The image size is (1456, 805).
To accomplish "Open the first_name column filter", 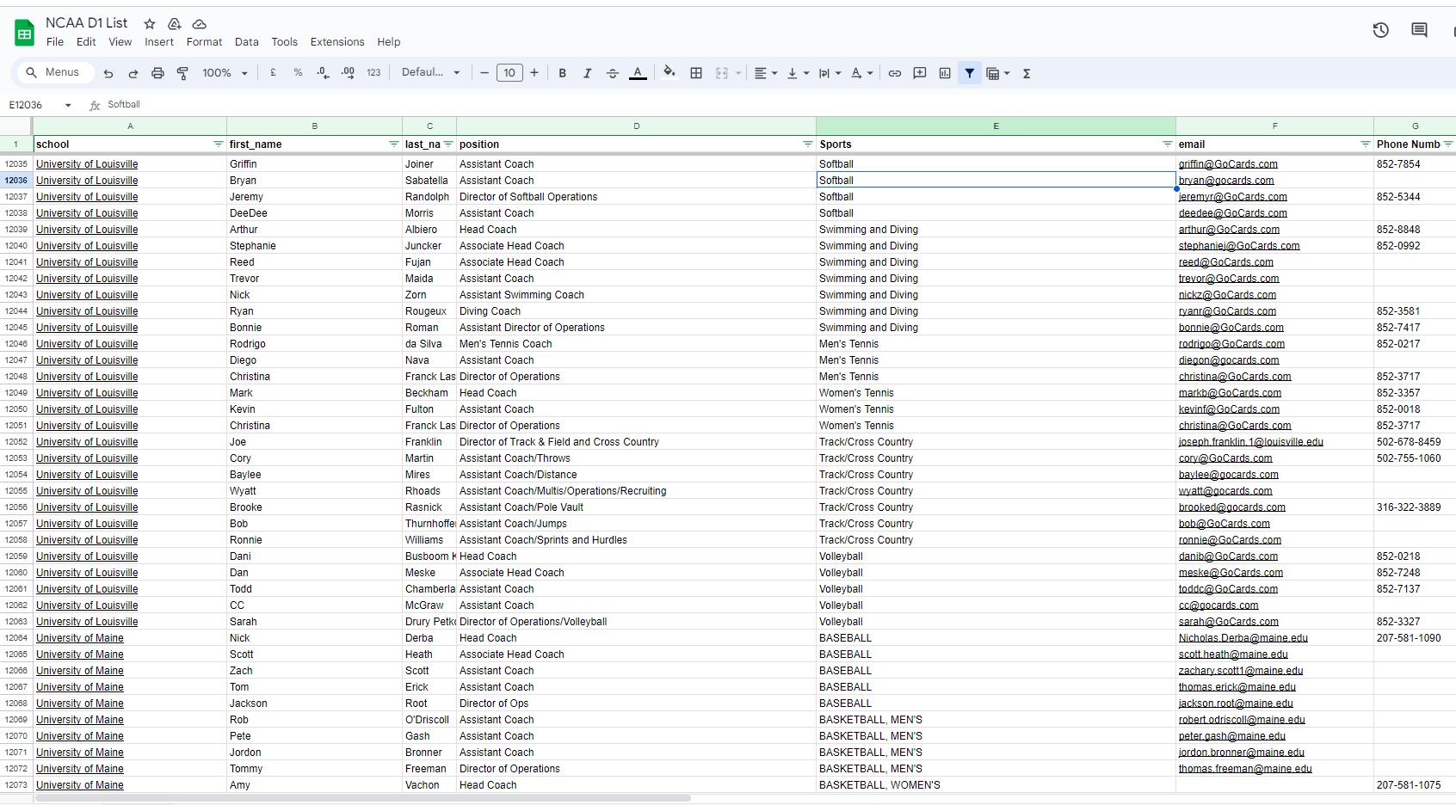I will click(x=393, y=144).
